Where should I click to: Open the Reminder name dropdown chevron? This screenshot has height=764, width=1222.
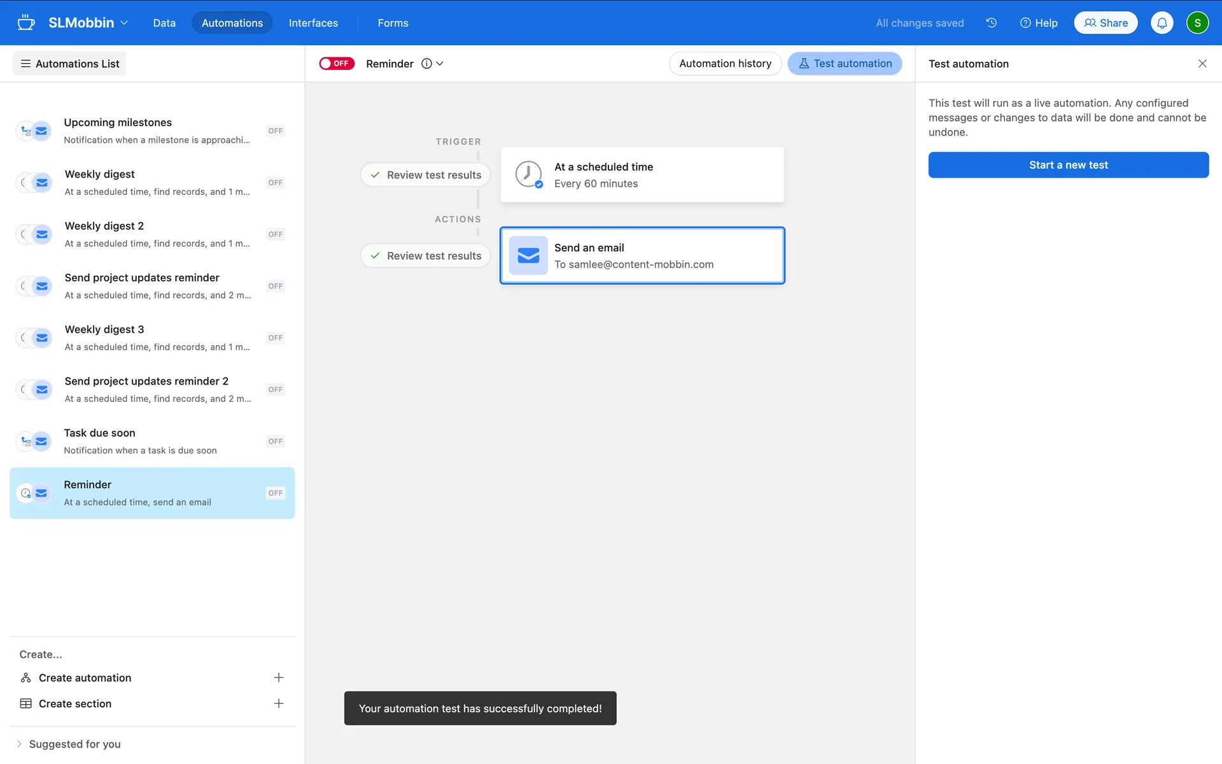click(440, 64)
